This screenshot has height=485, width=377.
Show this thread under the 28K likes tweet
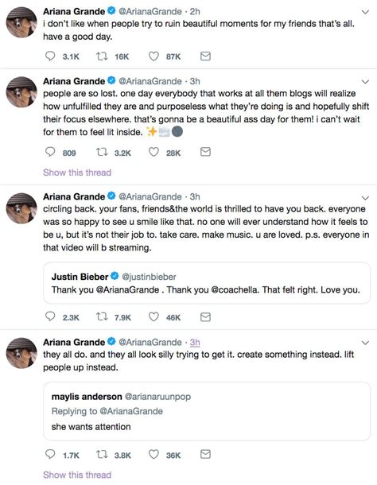pyautogui.click(x=77, y=173)
